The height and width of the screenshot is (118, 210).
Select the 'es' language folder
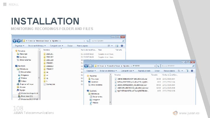click(46, 78)
